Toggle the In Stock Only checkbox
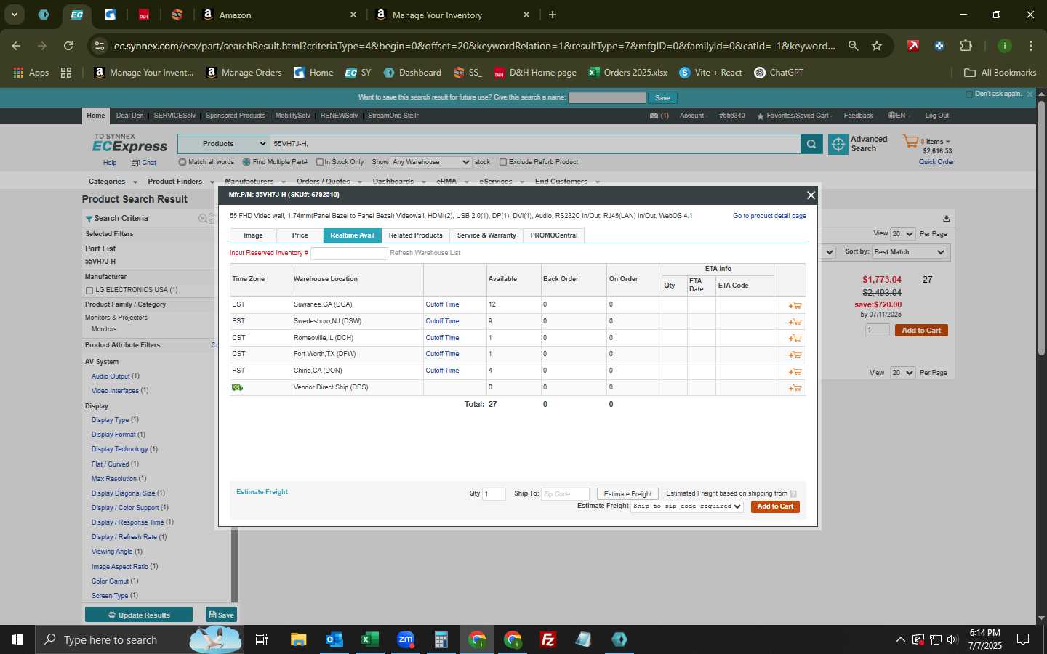 point(319,162)
